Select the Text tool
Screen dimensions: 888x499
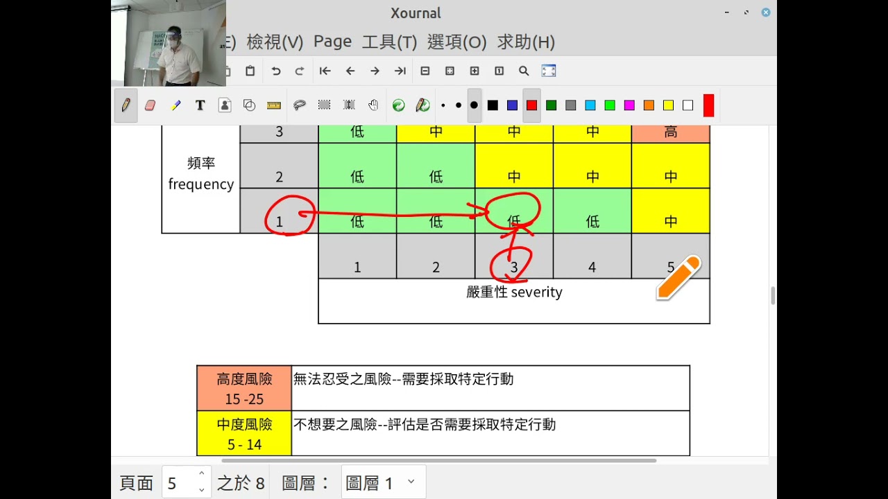(x=200, y=105)
